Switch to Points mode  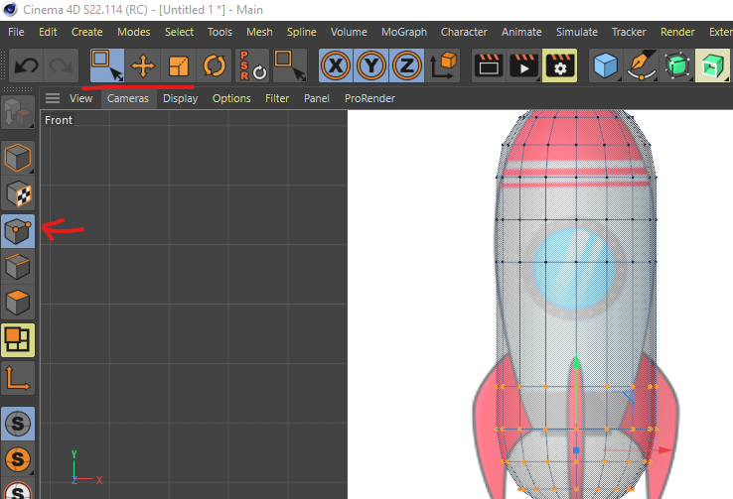pyautogui.click(x=18, y=231)
